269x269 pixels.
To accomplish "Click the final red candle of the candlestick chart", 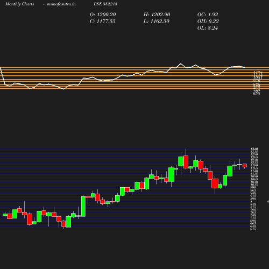I will [x=245, y=165].
